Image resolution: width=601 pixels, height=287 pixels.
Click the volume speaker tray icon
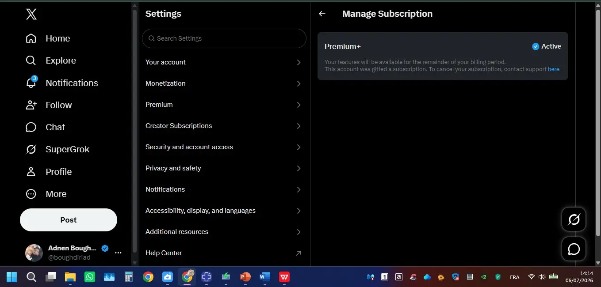click(542, 277)
